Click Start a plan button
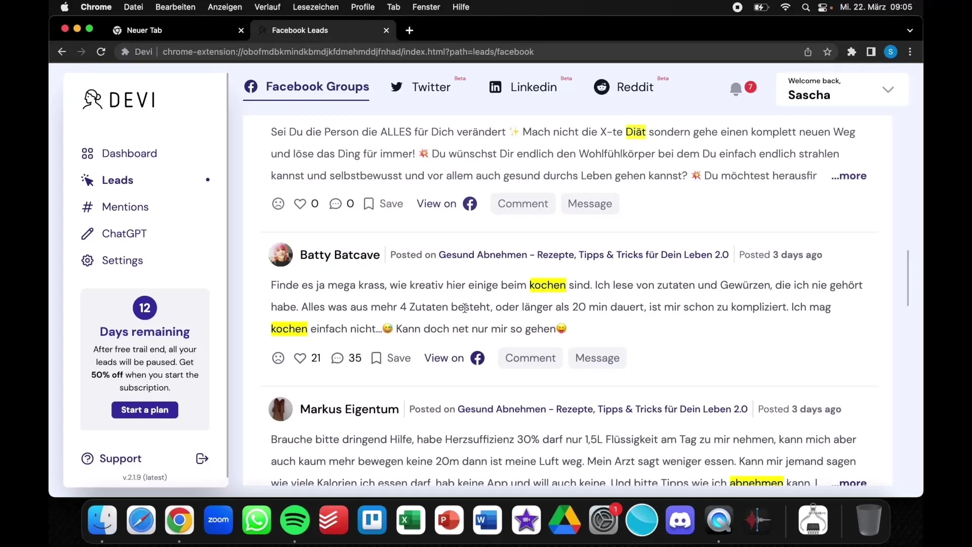The height and width of the screenshot is (547, 972). [x=145, y=409]
